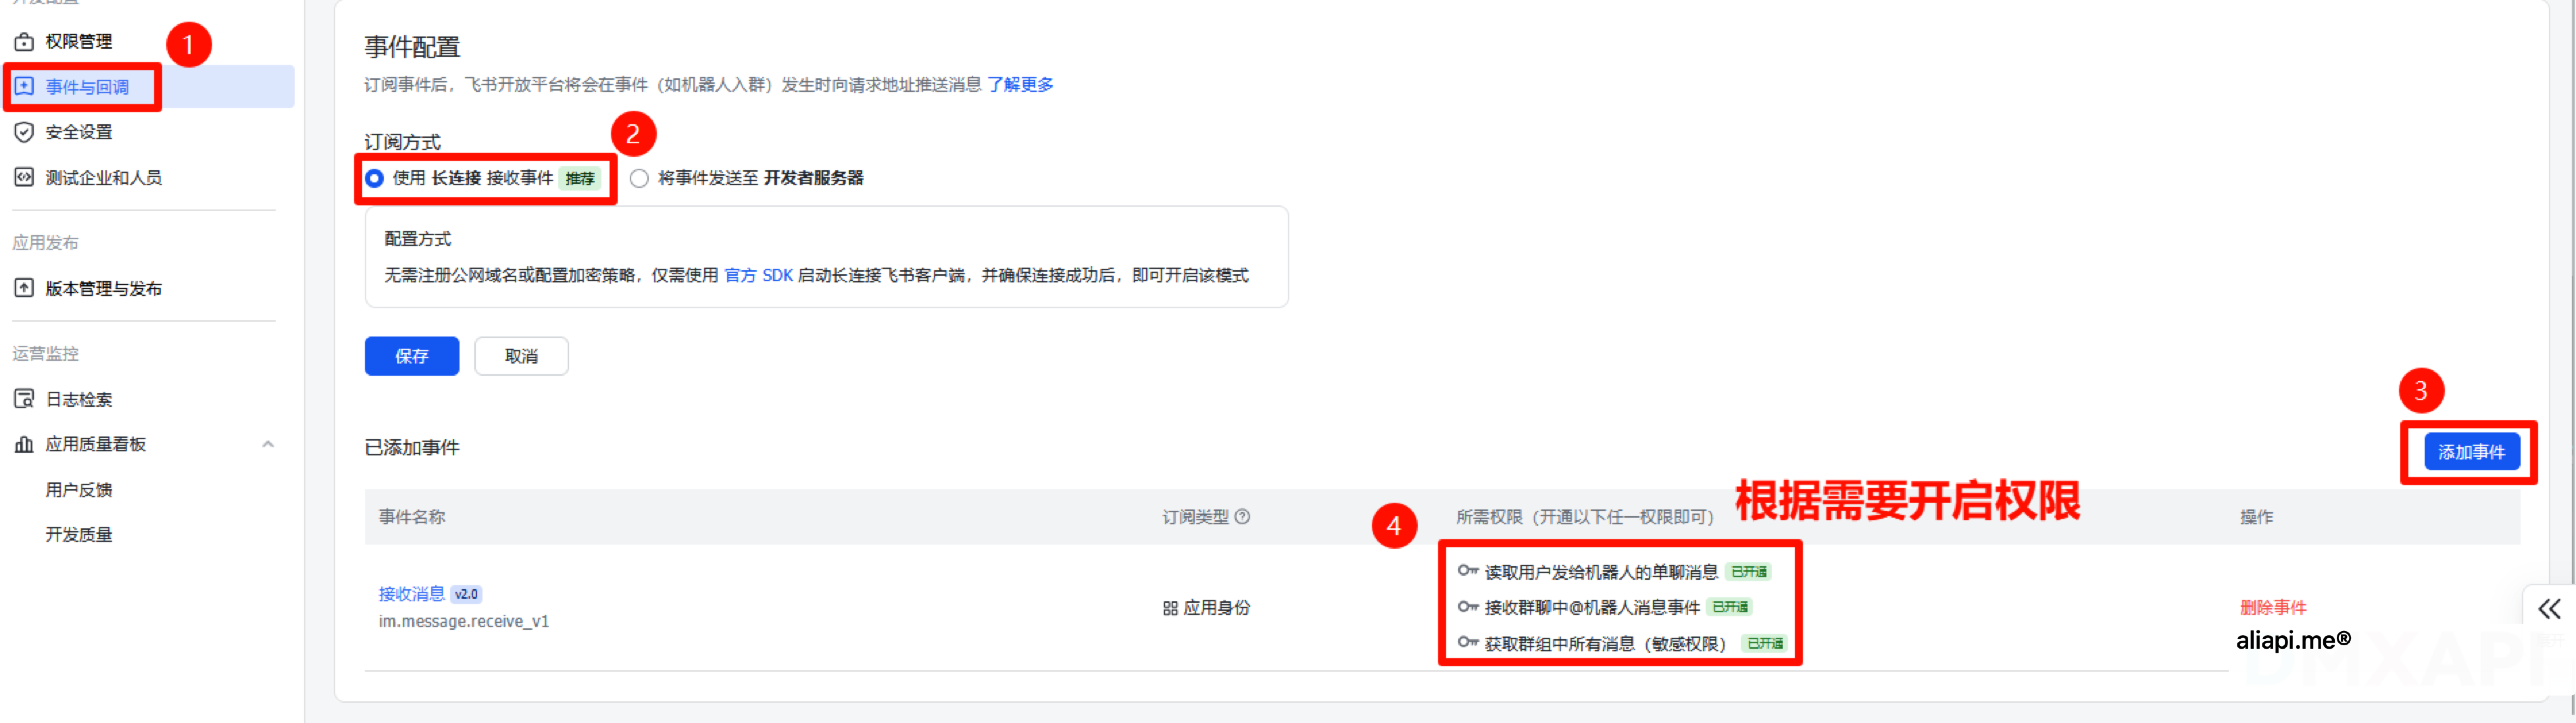Open 用户反馈 submenu item

coord(79,490)
